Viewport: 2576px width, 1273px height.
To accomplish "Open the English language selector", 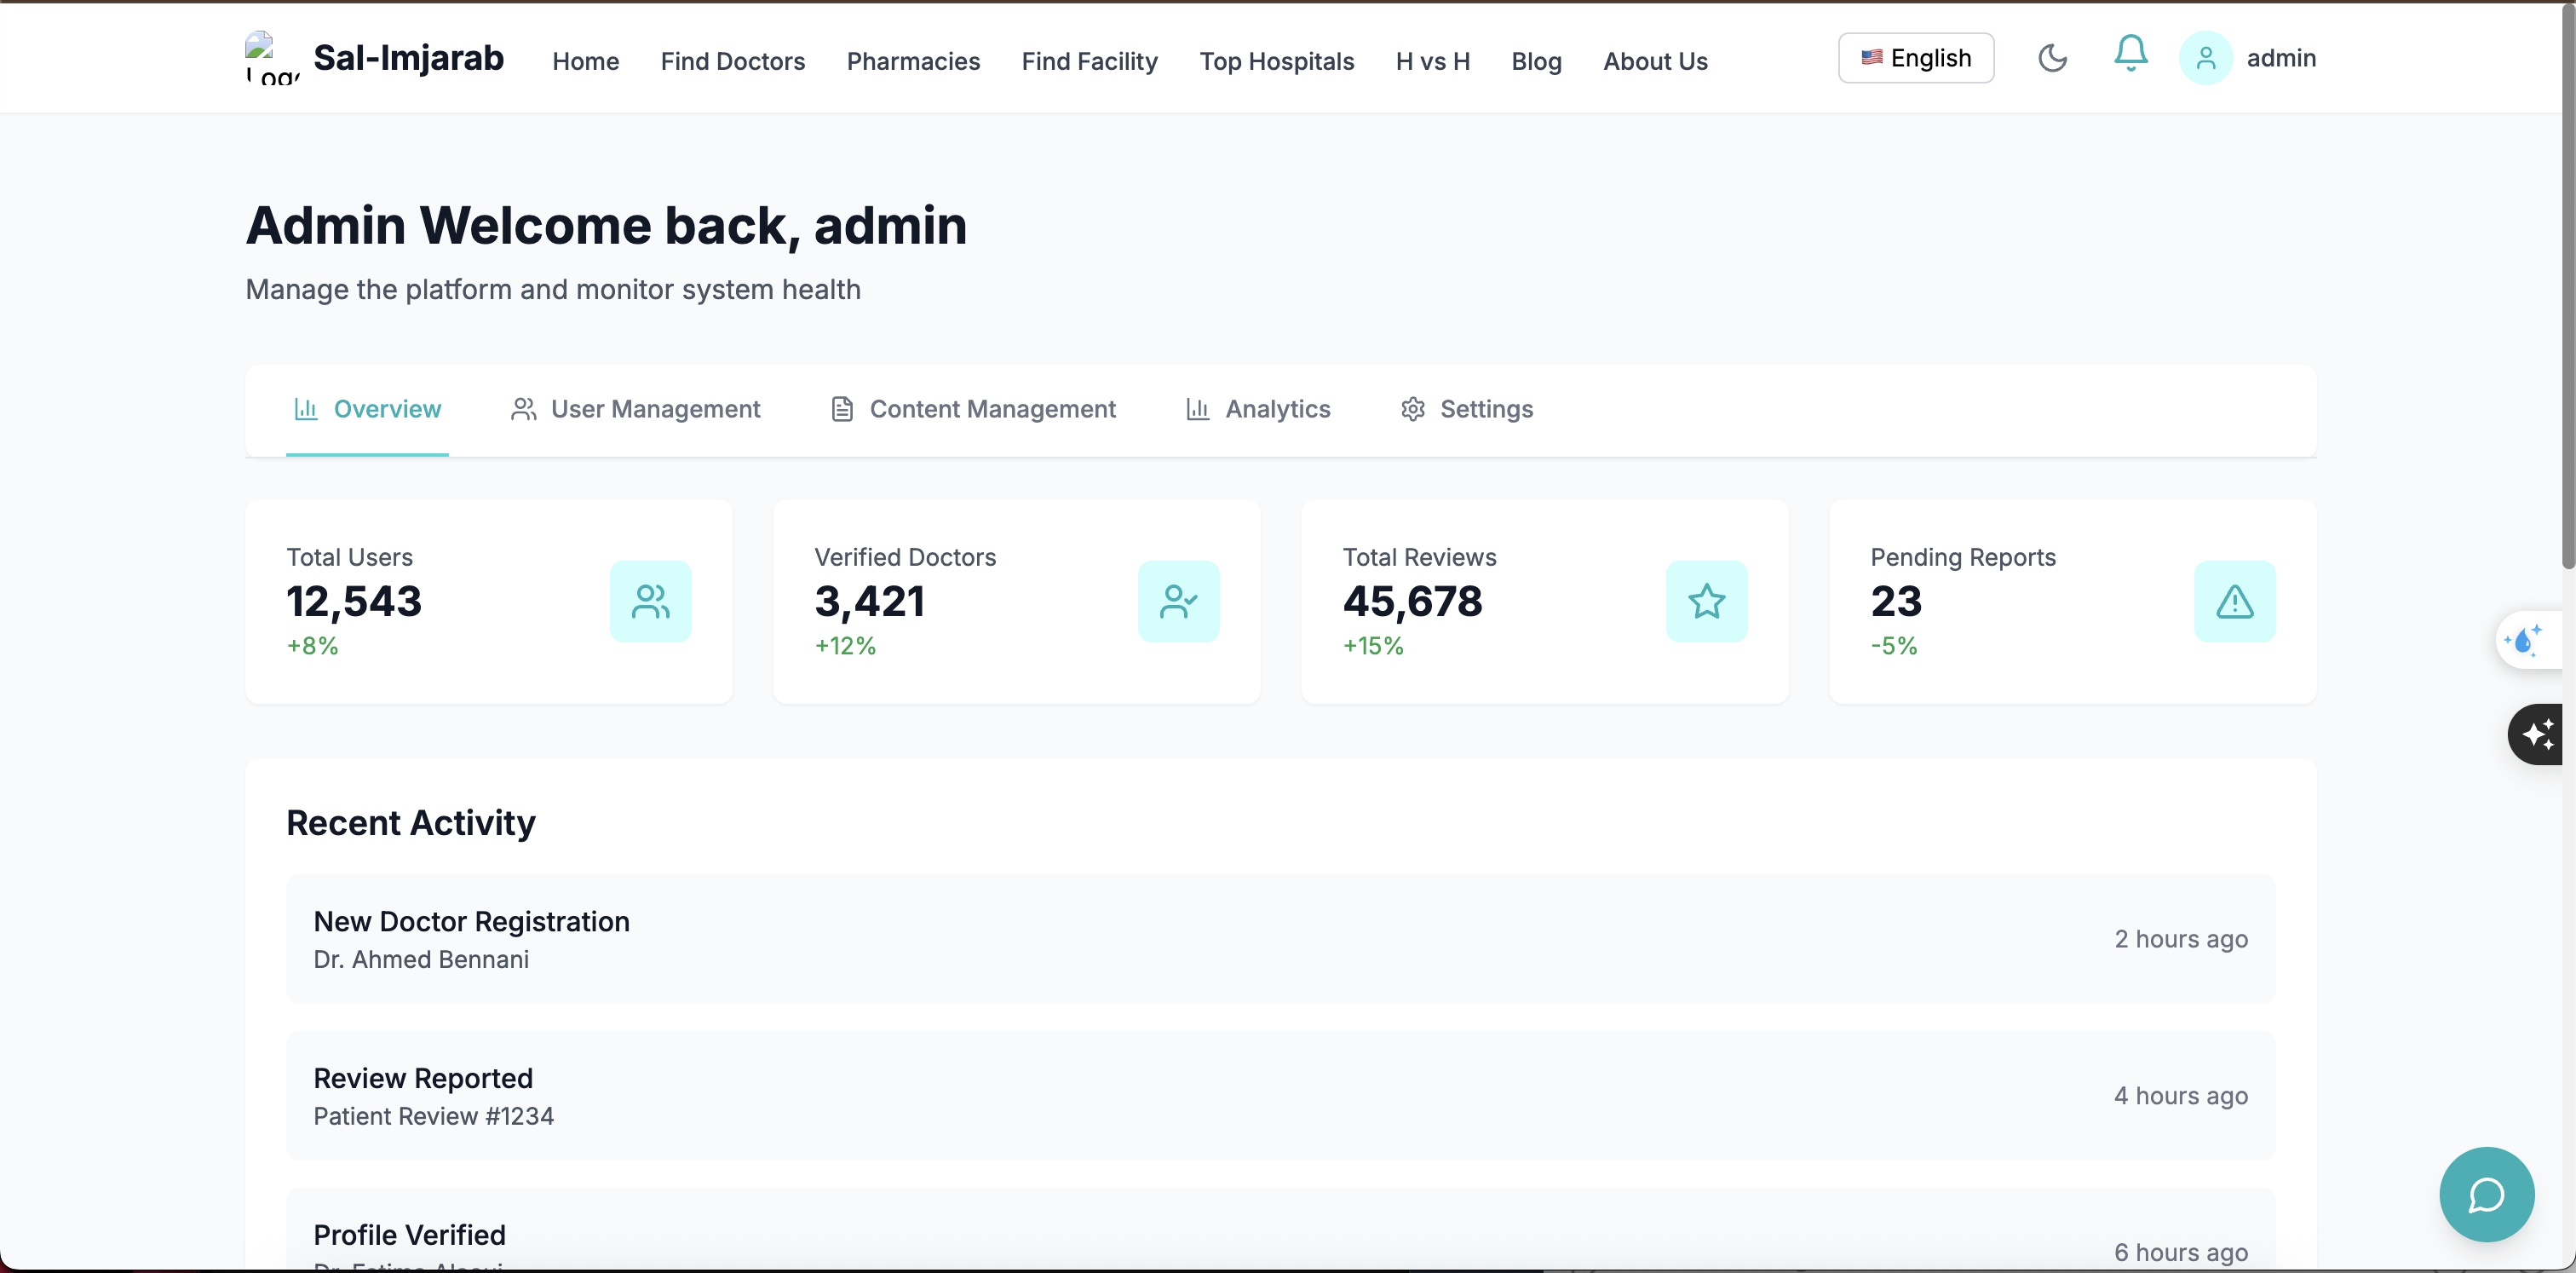I will coord(1915,58).
